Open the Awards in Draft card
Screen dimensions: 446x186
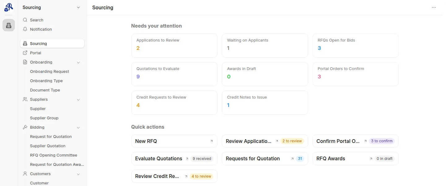pyautogui.click(x=265, y=74)
